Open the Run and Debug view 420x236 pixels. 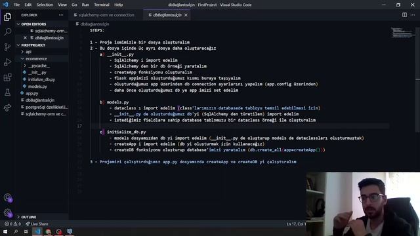pyautogui.click(x=7, y=62)
